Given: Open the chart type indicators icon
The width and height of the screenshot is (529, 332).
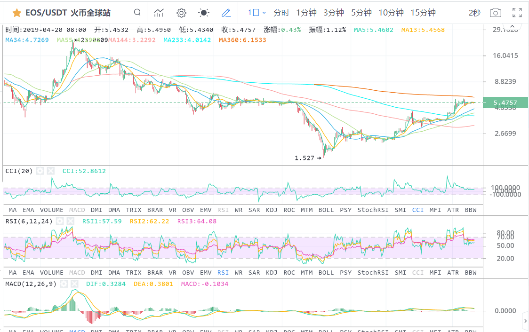Looking at the screenshot, I should point(159,13).
